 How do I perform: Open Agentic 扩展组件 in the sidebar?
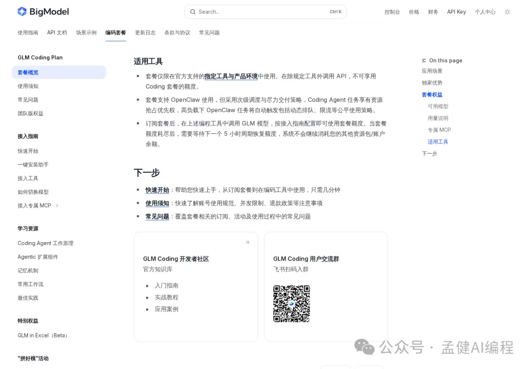(37, 257)
